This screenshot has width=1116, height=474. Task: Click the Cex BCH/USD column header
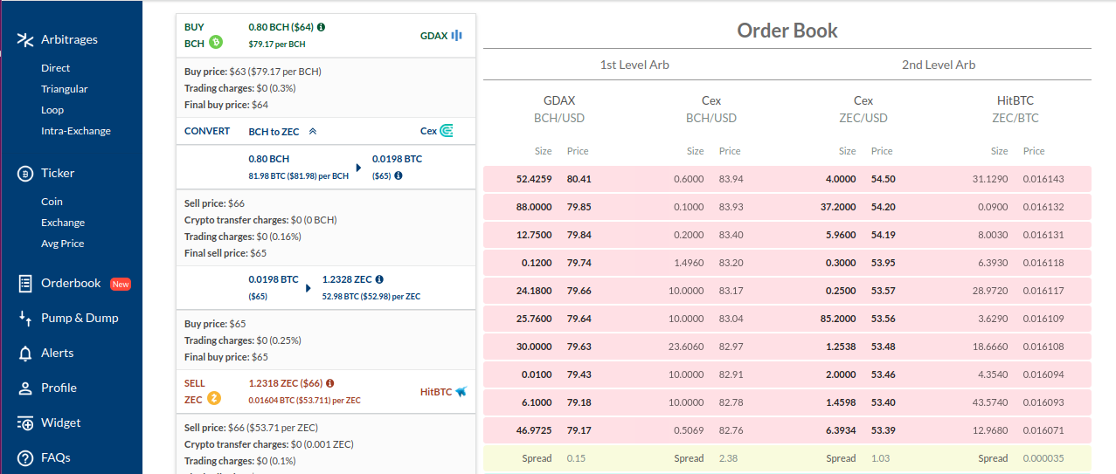tap(711, 109)
